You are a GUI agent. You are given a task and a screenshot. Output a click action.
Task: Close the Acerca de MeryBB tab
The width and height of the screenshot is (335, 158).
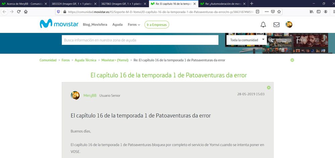point(46,4)
